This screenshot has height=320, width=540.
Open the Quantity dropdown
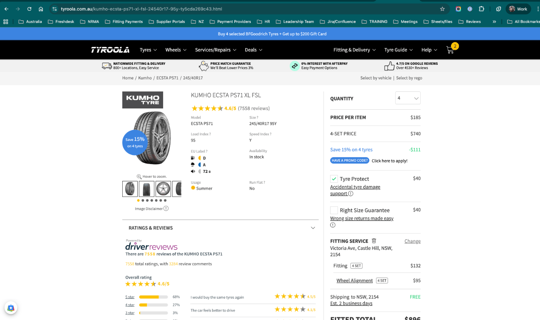coord(408,98)
